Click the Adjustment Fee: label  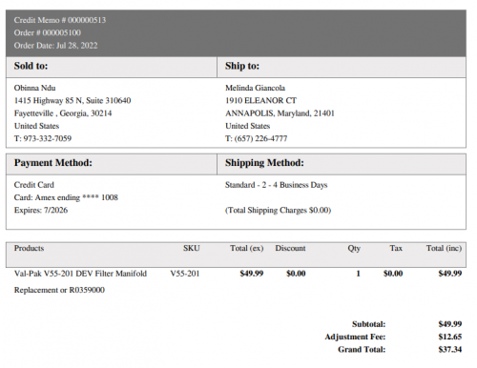pos(355,337)
